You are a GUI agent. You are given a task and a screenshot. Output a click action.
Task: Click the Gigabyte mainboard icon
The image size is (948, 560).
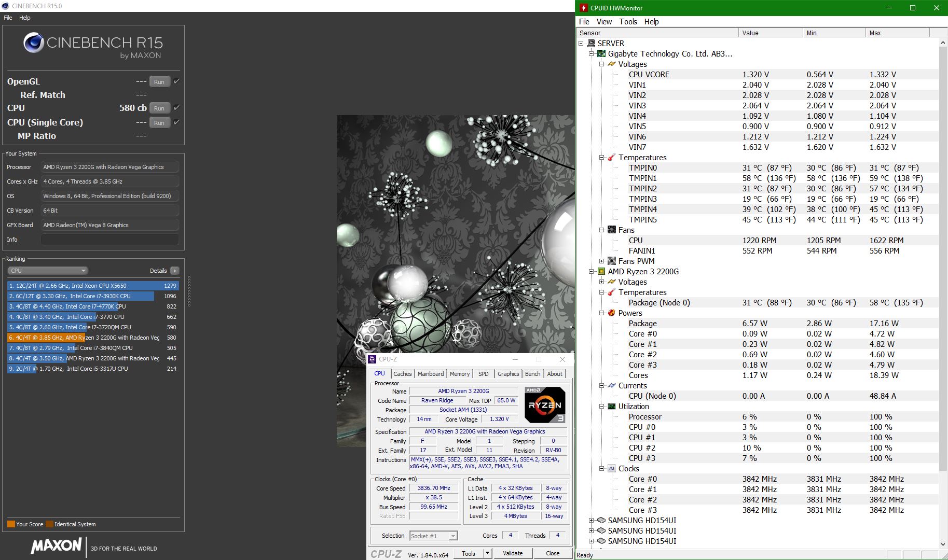601,54
